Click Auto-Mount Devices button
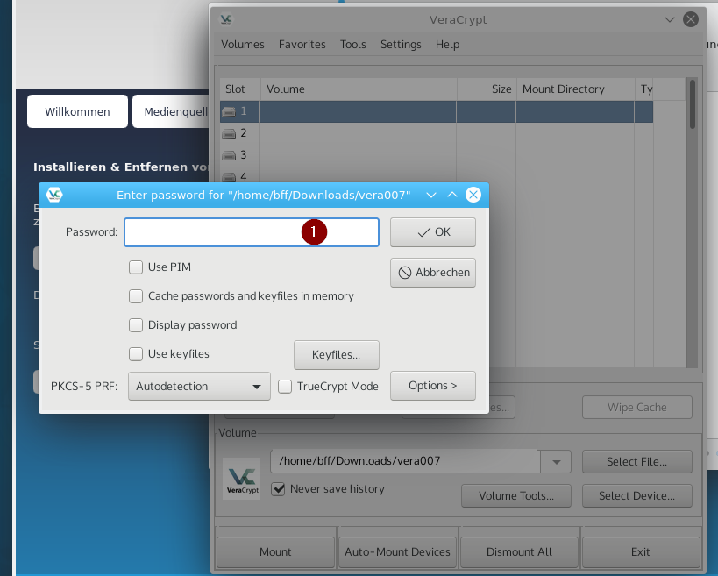 click(397, 551)
